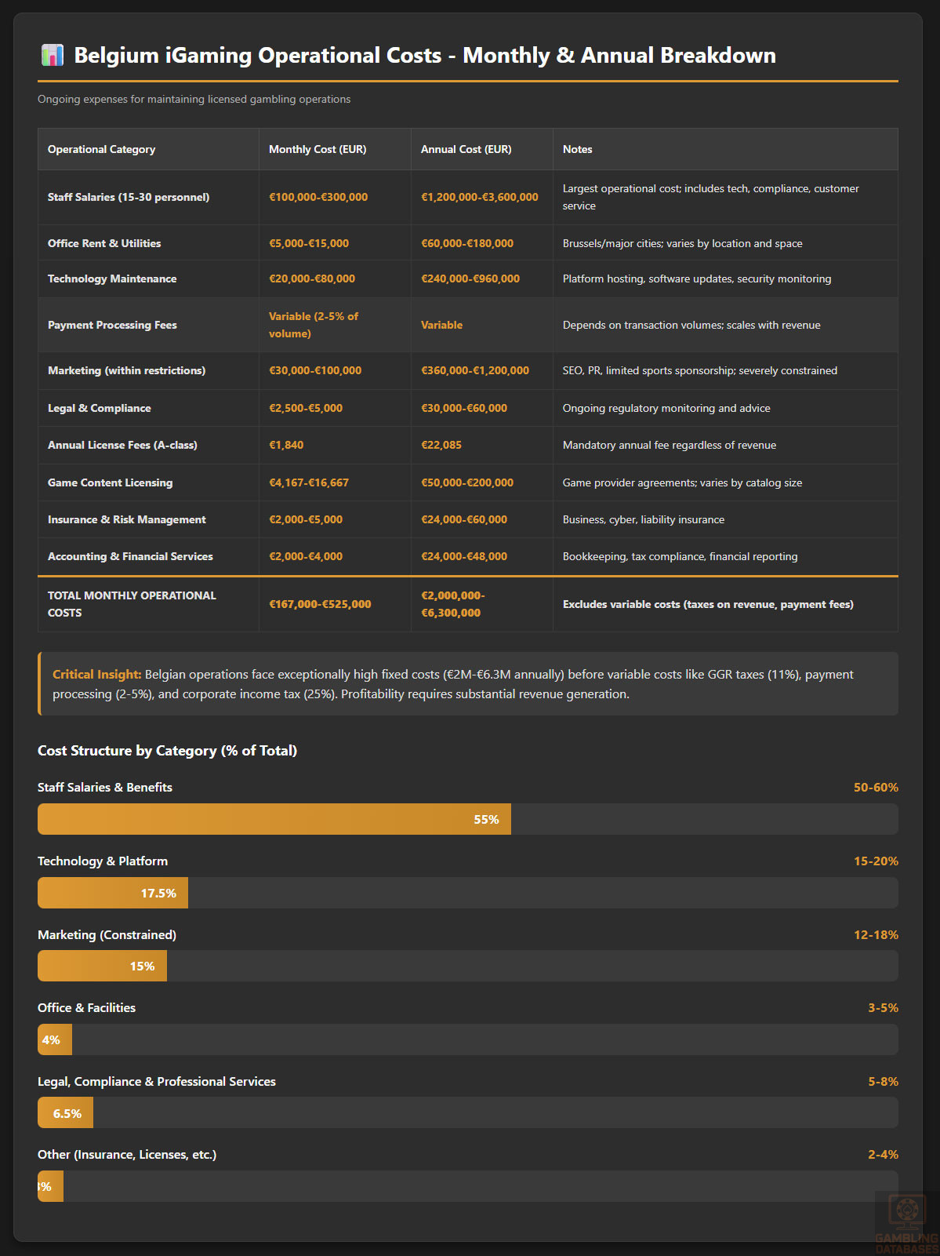Screen dimensions: 940x1256
Task: Click the Critical Insight callout label
Action: [96, 675]
